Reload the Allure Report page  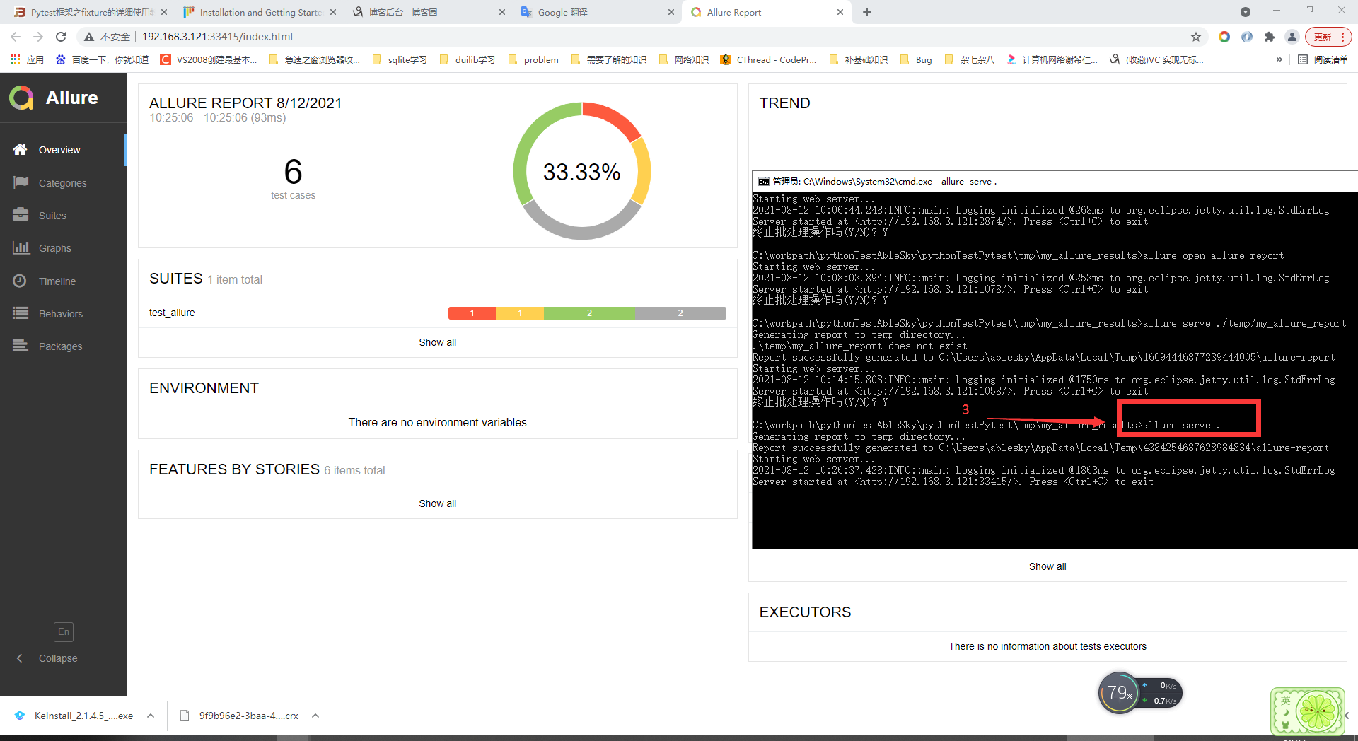(x=61, y=37)
